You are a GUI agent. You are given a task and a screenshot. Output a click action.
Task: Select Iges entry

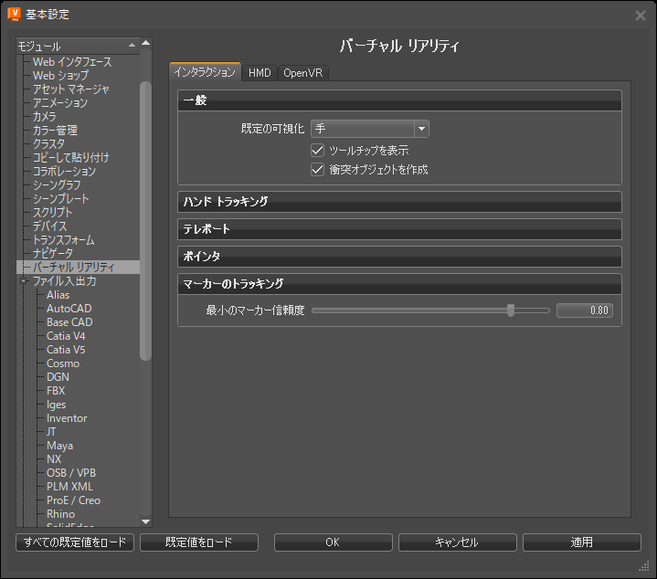point(56,405)
